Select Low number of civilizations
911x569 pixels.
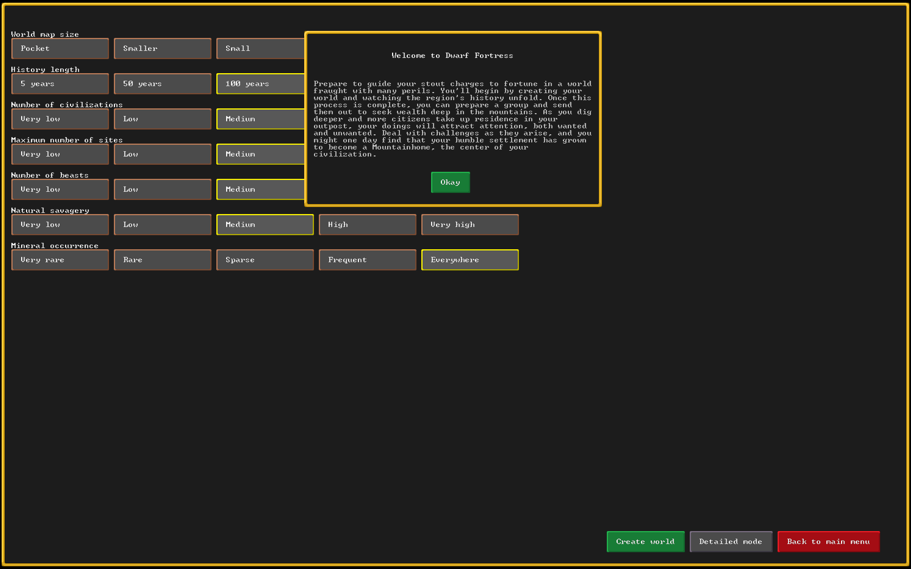tap(163, 119)
